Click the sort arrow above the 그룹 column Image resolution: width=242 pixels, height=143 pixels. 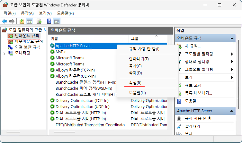pos(156,36)
